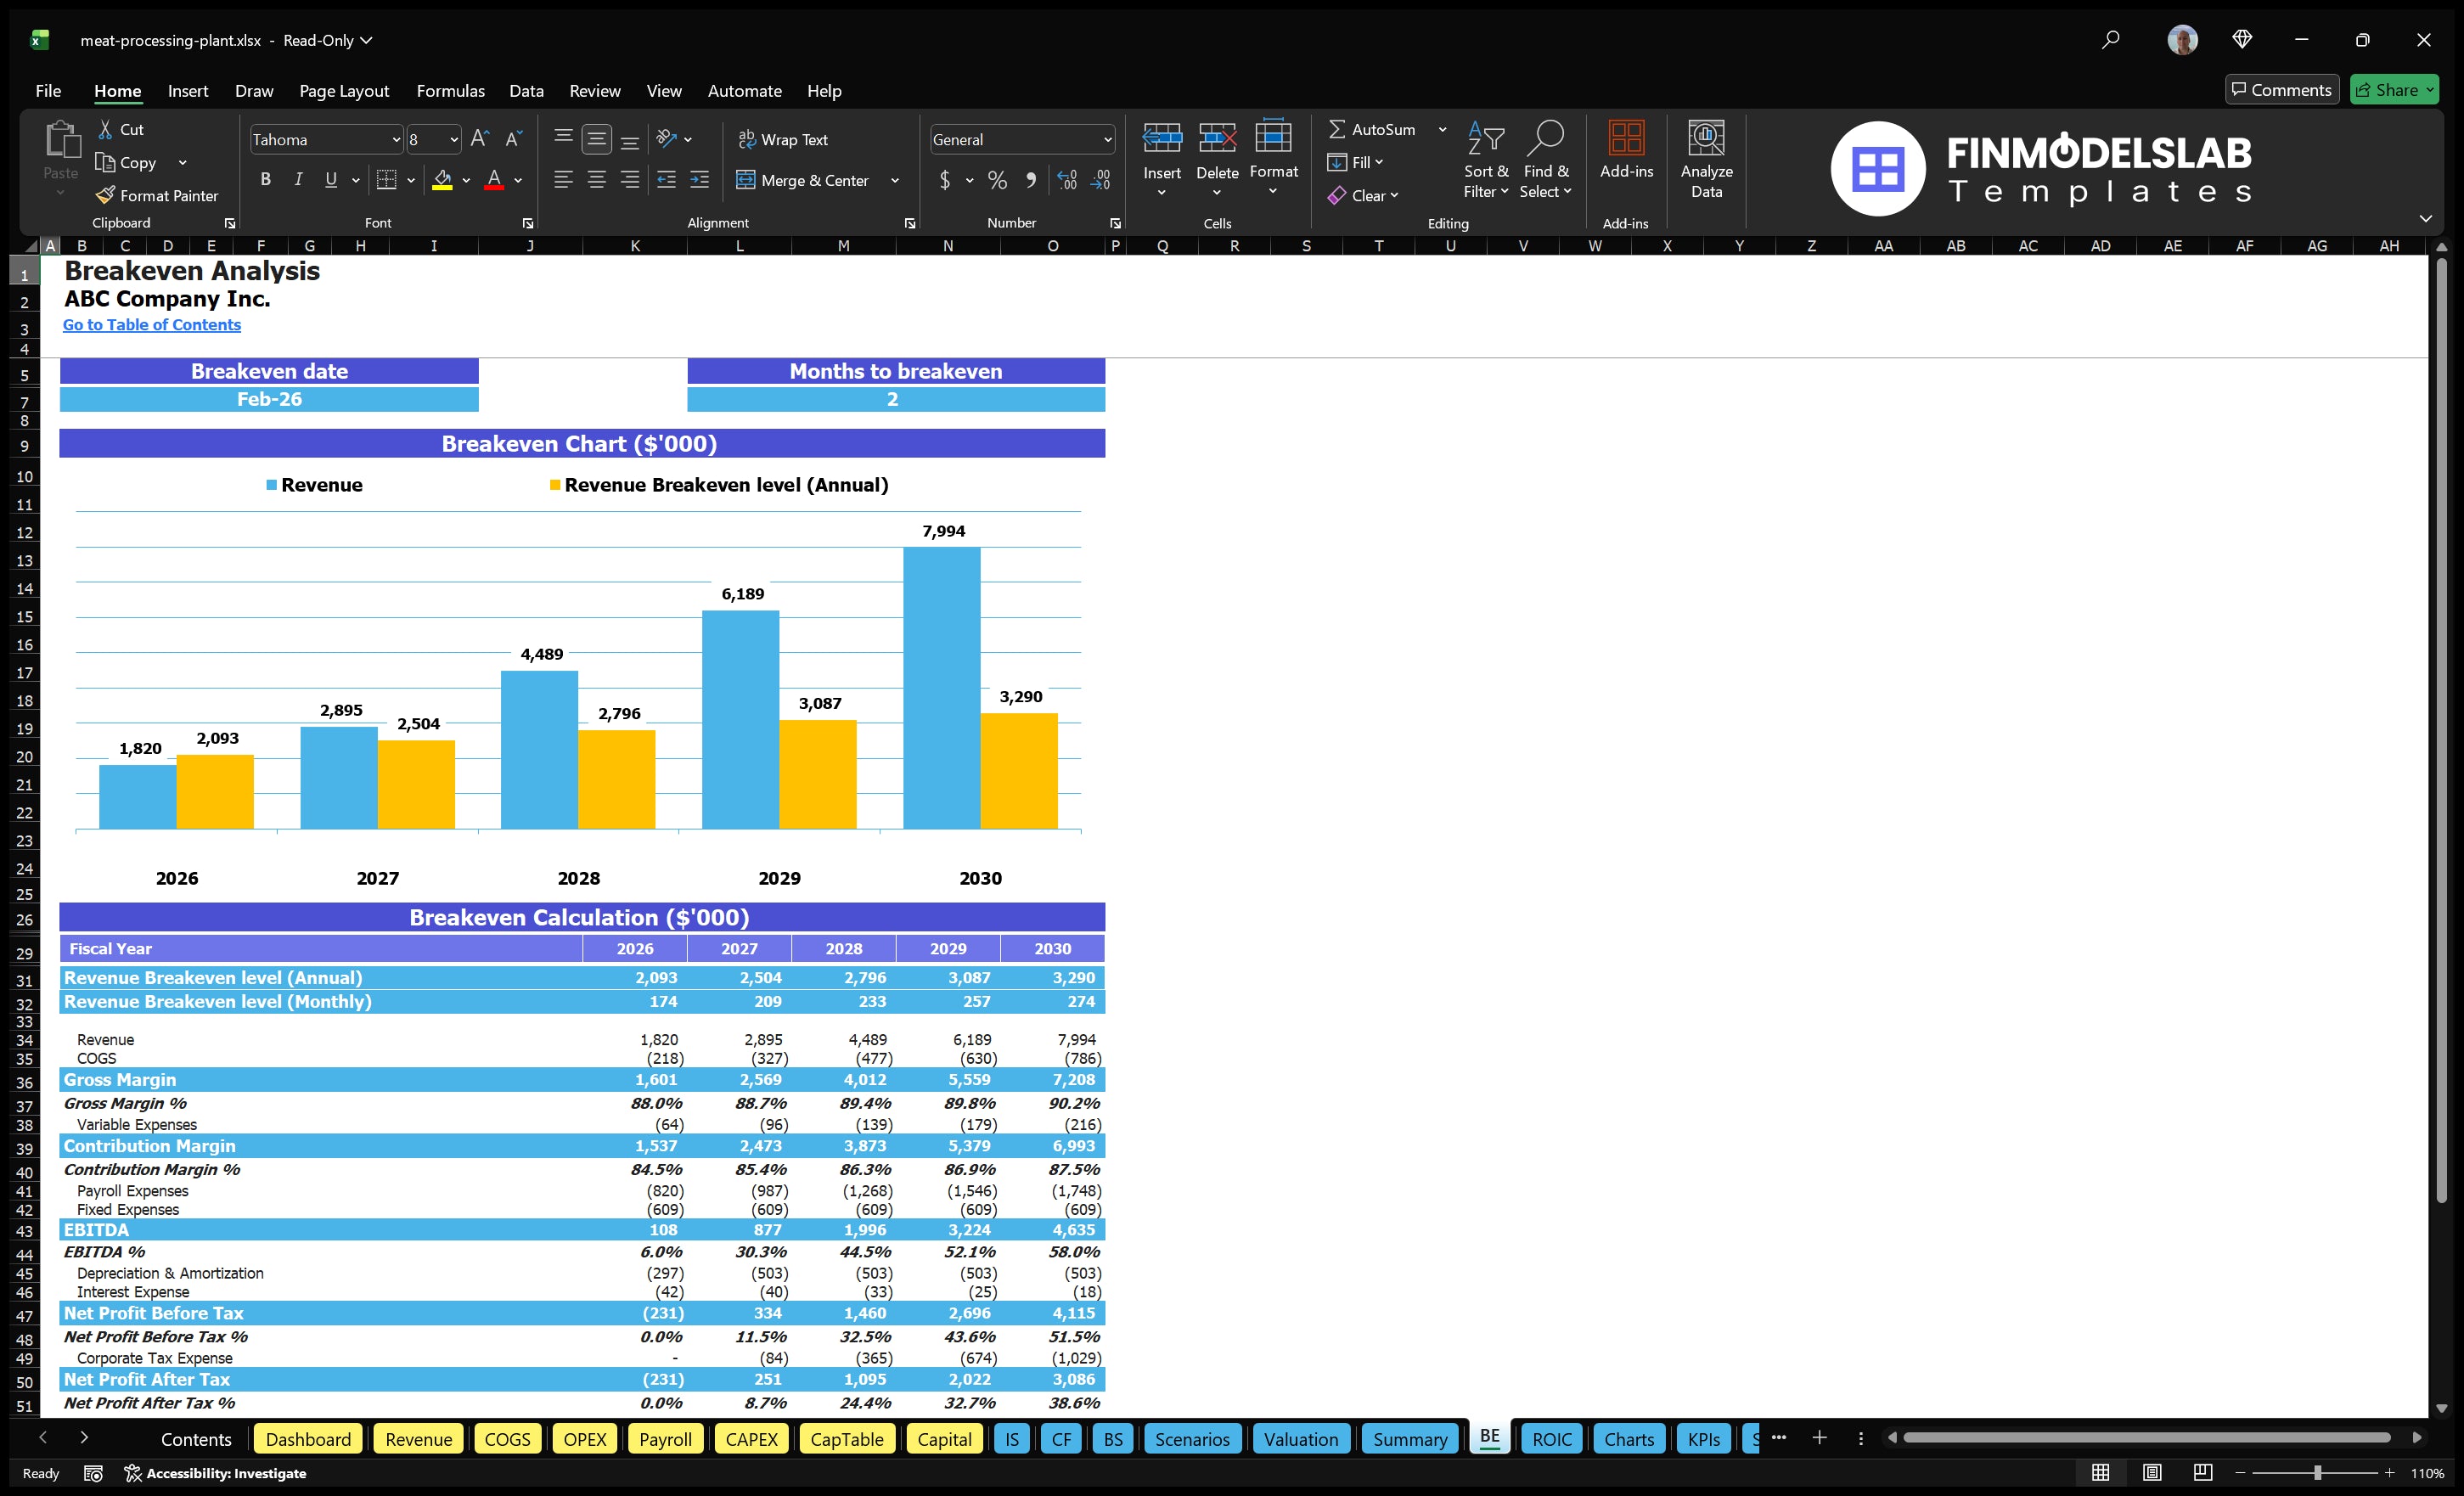Toggle italic formatting
This screenshot has height=1496, width=2464.
coord(297,179)
